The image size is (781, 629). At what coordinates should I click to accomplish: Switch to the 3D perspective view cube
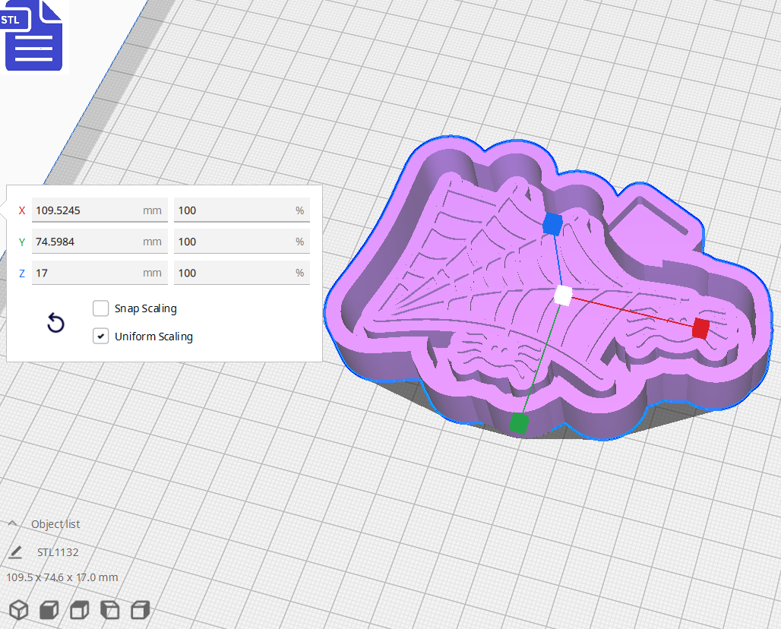pos(19,609)
